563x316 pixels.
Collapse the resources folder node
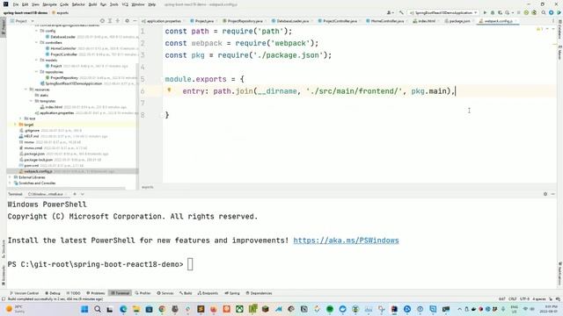point(26,90)
